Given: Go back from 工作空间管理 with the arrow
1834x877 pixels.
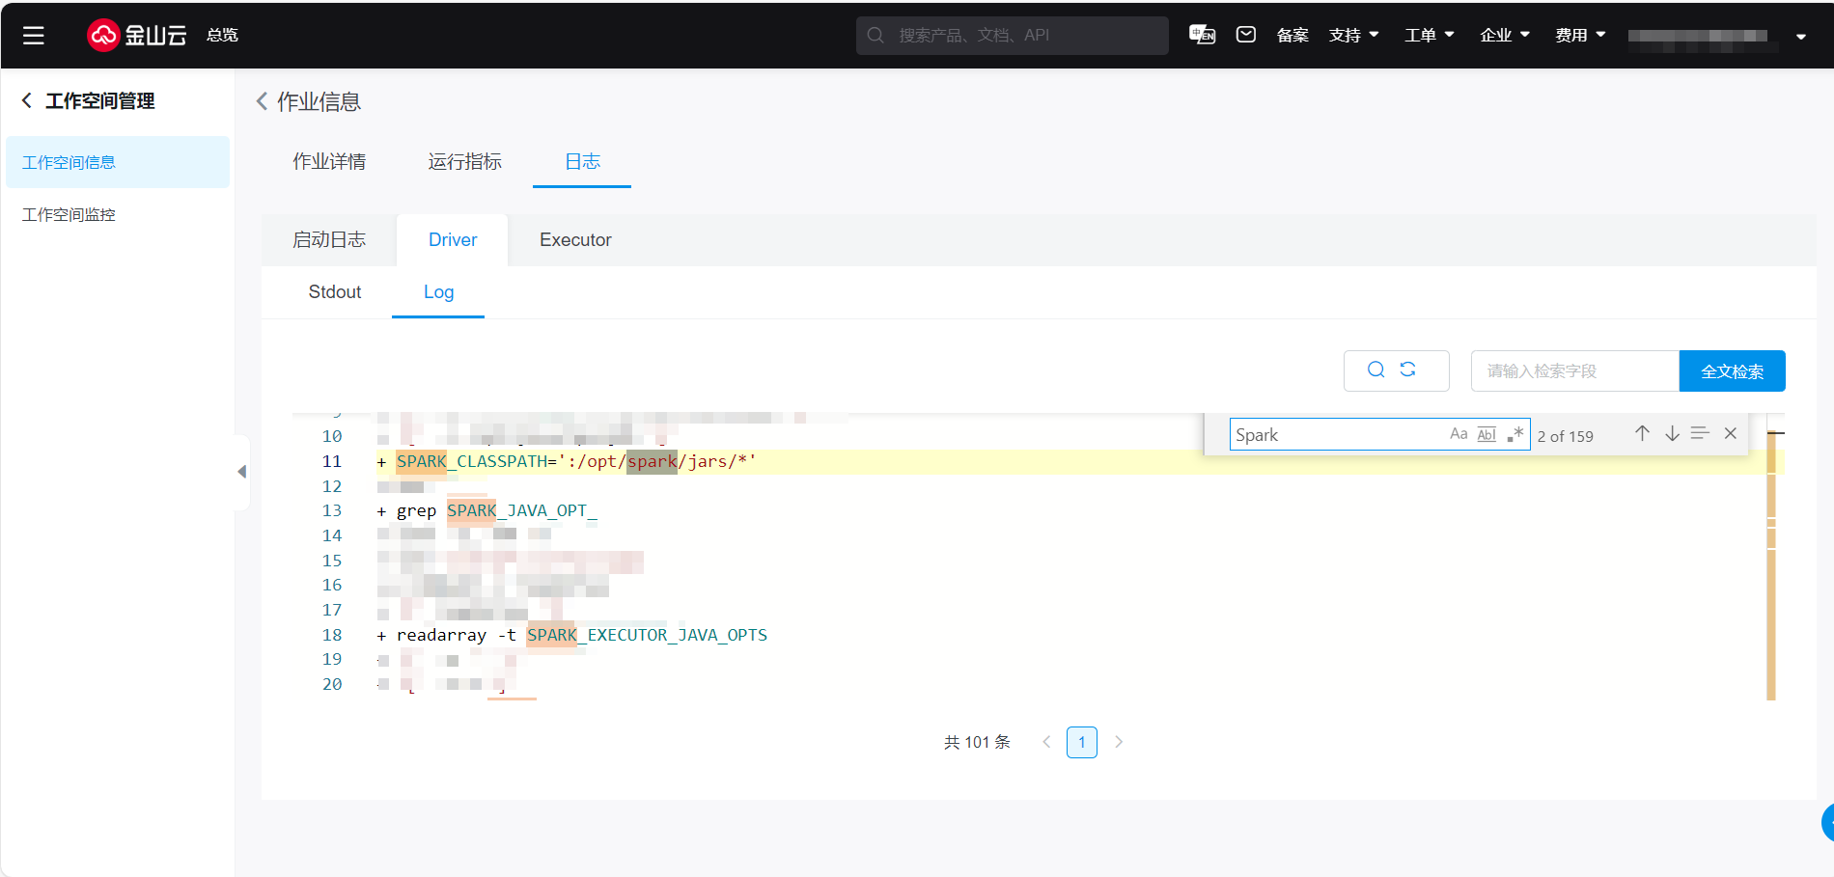Looking at the screenshot, I should click(27, 100).
